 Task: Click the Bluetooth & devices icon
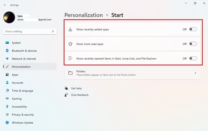tap(7, 51)
